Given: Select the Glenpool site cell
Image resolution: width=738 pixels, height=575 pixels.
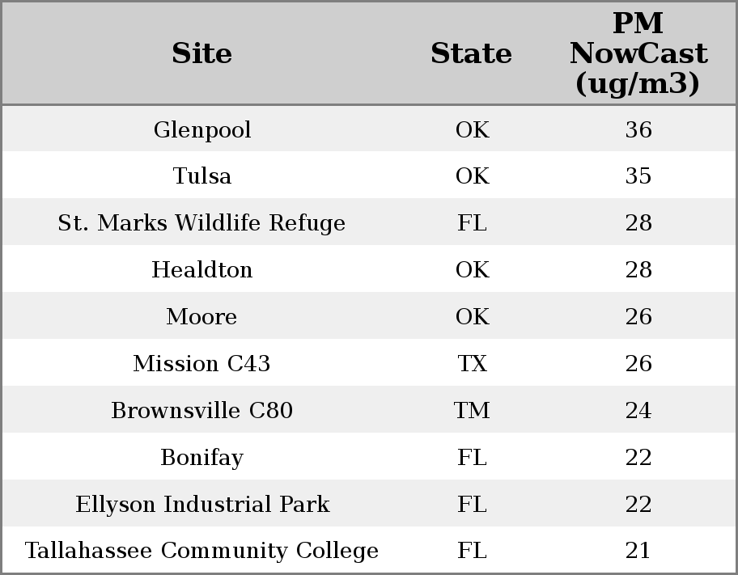Looking at the screenshot, I should [201, 129].
